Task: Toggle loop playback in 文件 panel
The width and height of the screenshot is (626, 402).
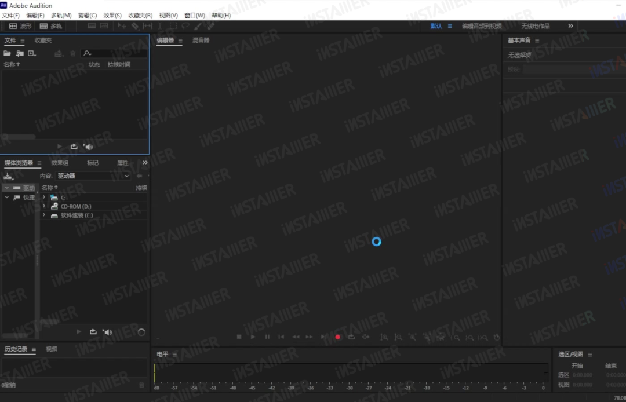Action: 74,147
